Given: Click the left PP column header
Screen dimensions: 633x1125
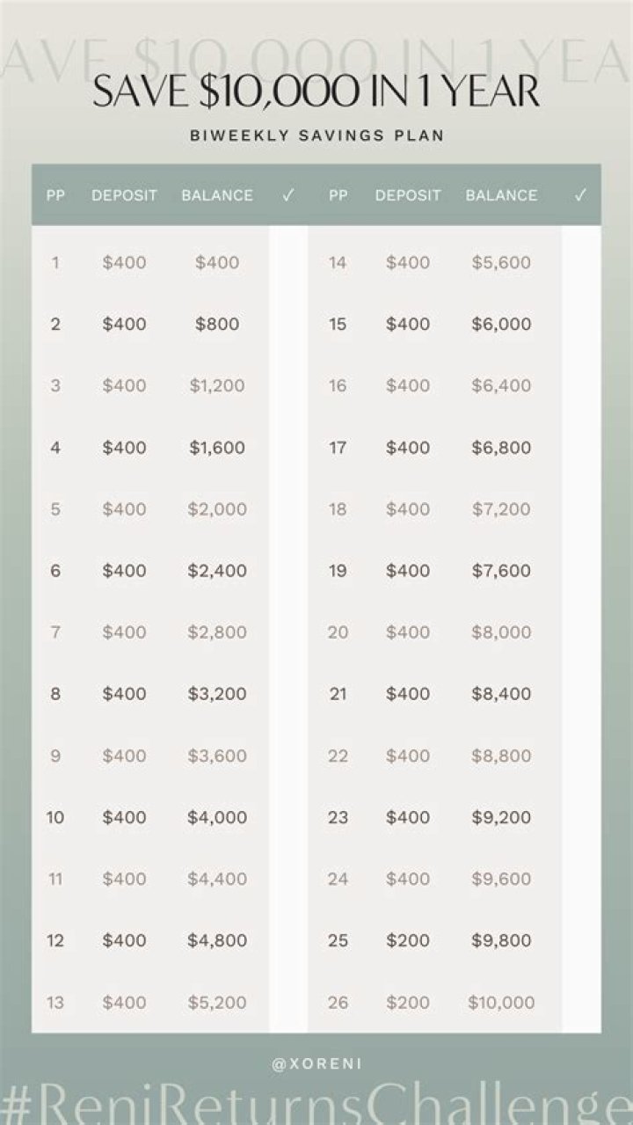Looking at the screenshot, I should [55, 195].
